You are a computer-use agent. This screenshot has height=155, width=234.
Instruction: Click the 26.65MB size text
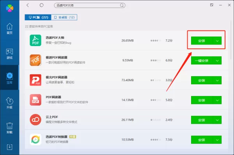[128, 41]
